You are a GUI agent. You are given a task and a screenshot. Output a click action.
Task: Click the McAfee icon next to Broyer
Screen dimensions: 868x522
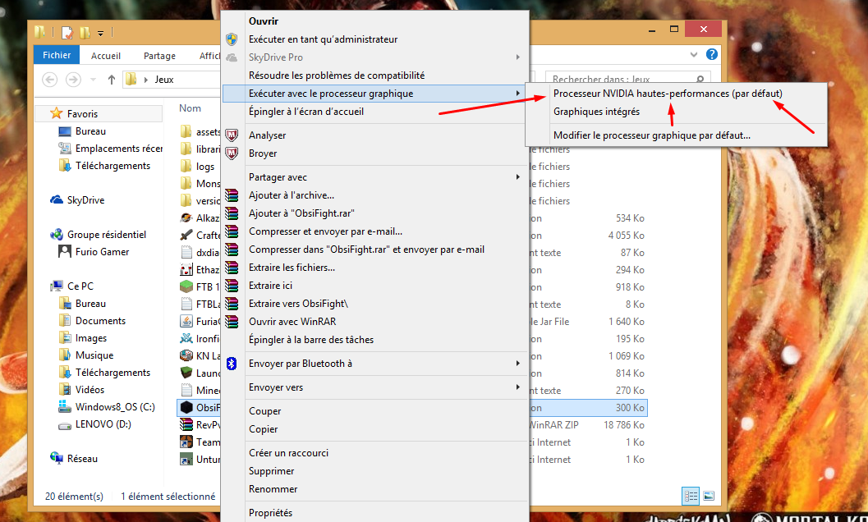point(232,153)
